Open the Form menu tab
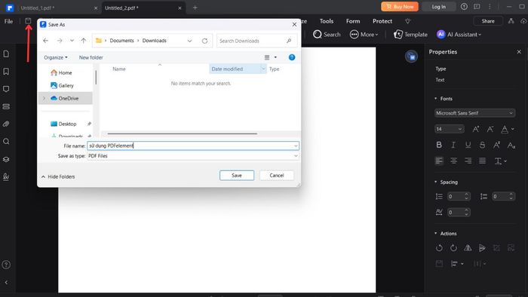 (353, 21)
